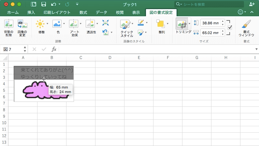
Task: Switch to the 校閲 tab
Action: pos(120,13)
